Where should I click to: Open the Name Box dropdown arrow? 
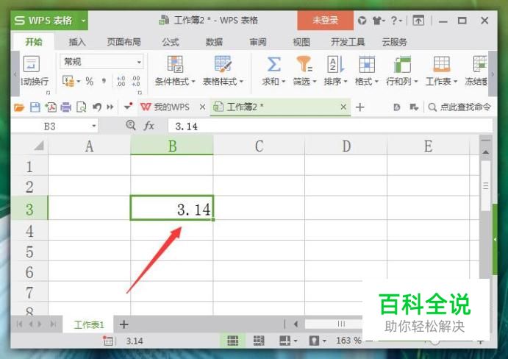(93, 126)
